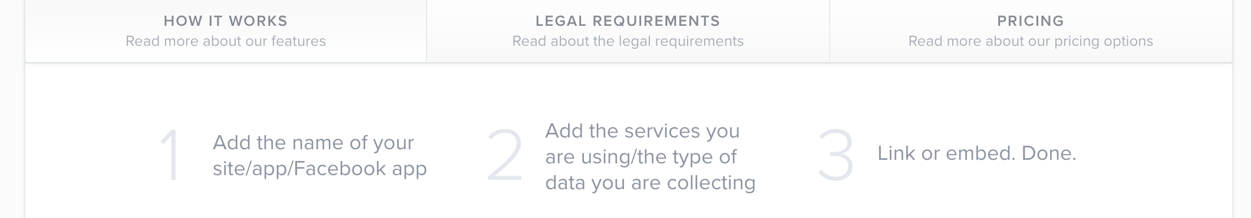
Task: Click 'Read about the legal requirements' subtitle
Action: click(x=628, y=41)
